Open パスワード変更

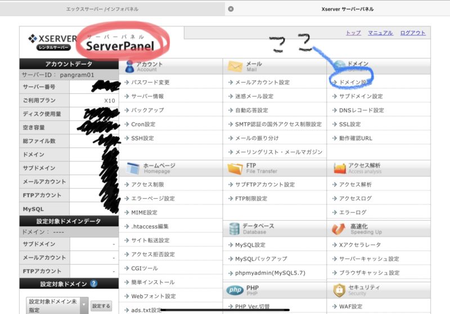coord(150,82)
